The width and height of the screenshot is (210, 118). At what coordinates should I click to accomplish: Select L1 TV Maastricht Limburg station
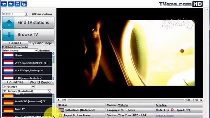click(27, 63)
